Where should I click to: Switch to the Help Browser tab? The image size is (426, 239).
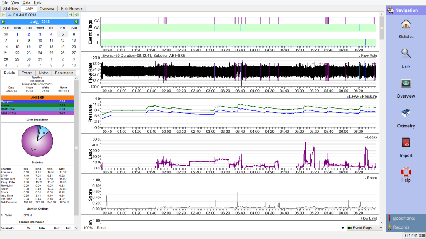tap(72, 8)
